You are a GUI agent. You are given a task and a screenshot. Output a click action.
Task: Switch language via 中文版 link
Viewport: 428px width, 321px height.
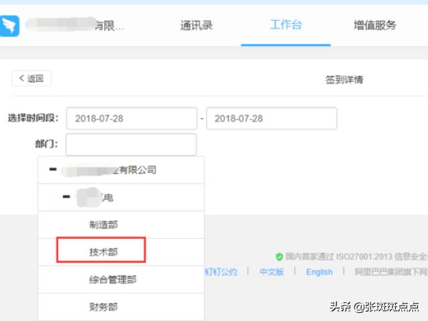click(272, 272)
